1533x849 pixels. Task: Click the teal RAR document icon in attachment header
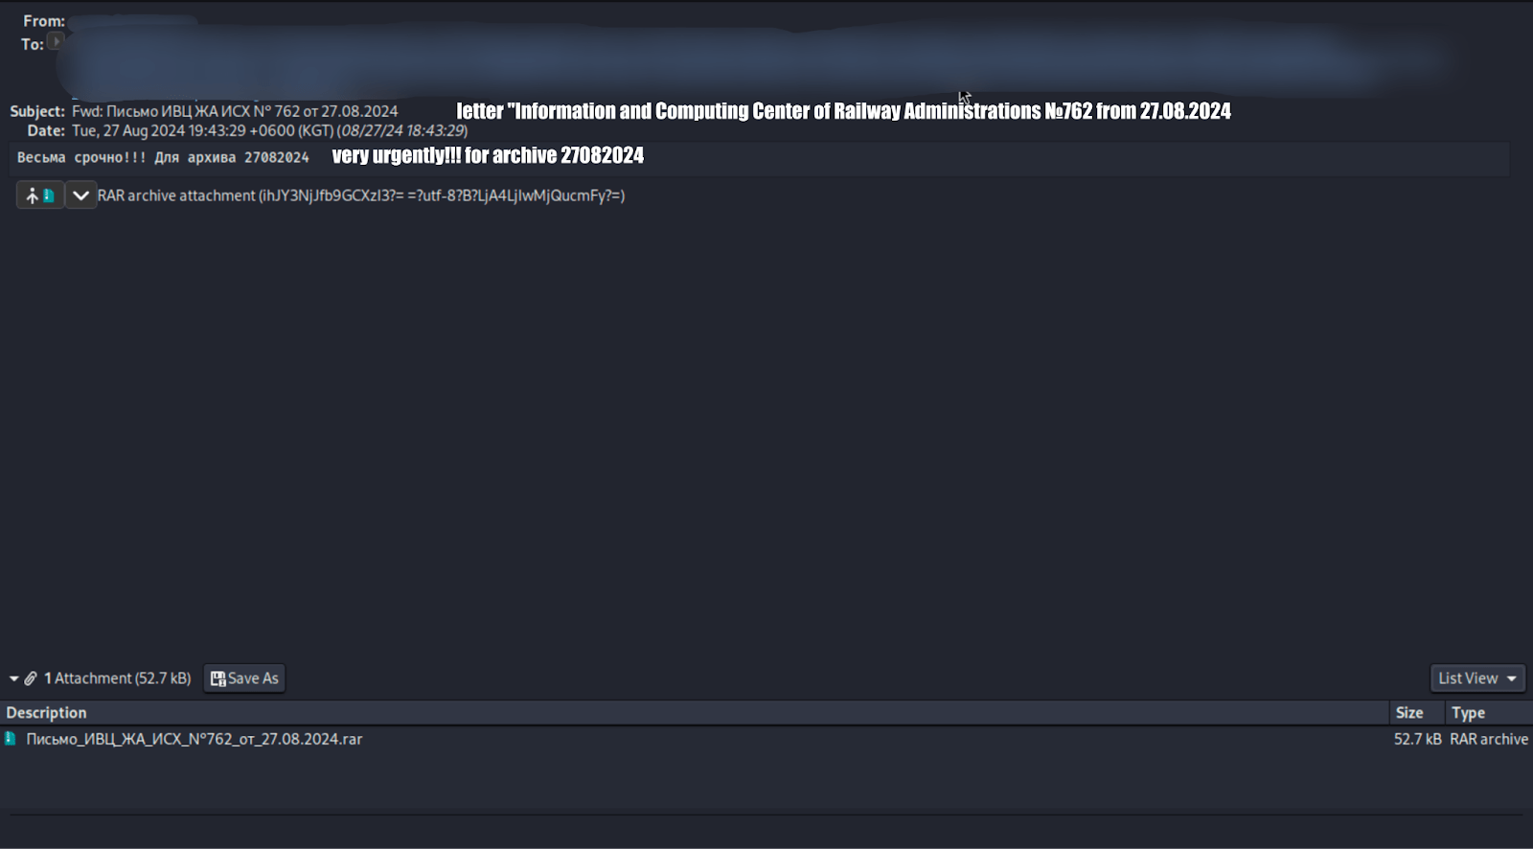[x=50, y=195]
